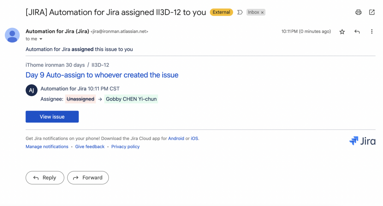Open the three-dot more options menu

point(372,32)
